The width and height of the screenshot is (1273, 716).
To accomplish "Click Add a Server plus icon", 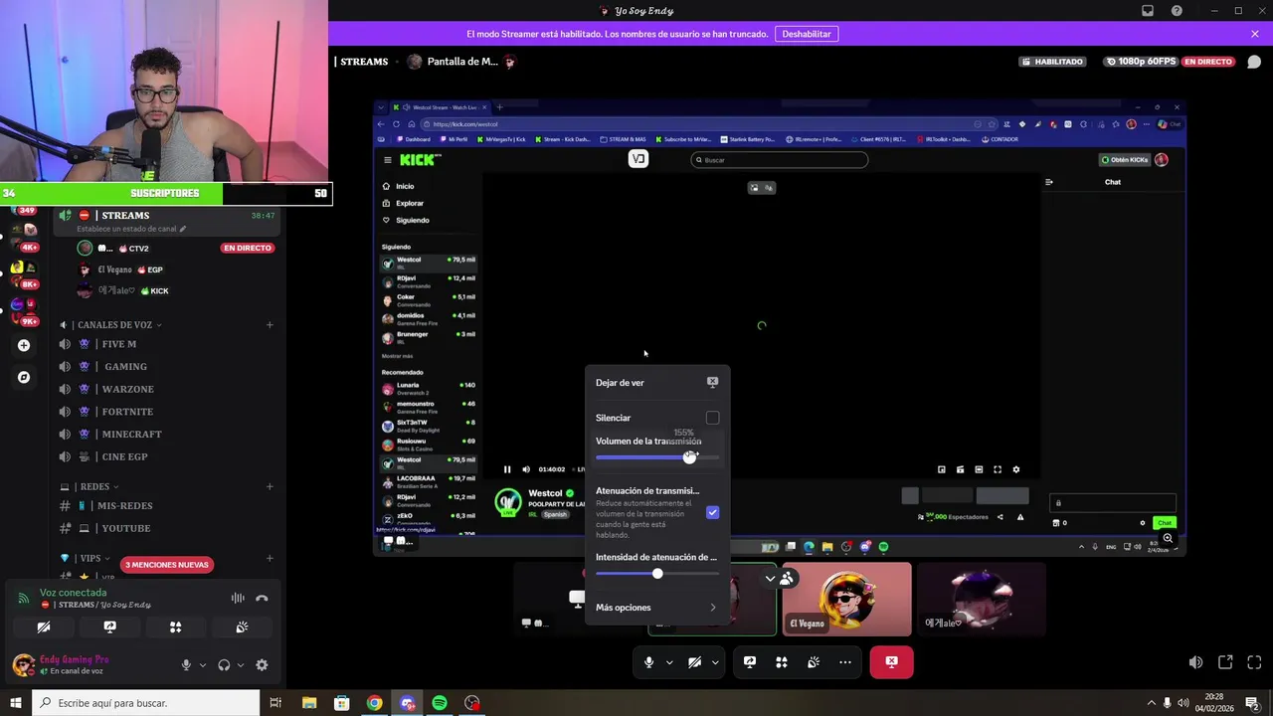I will 24,345.
